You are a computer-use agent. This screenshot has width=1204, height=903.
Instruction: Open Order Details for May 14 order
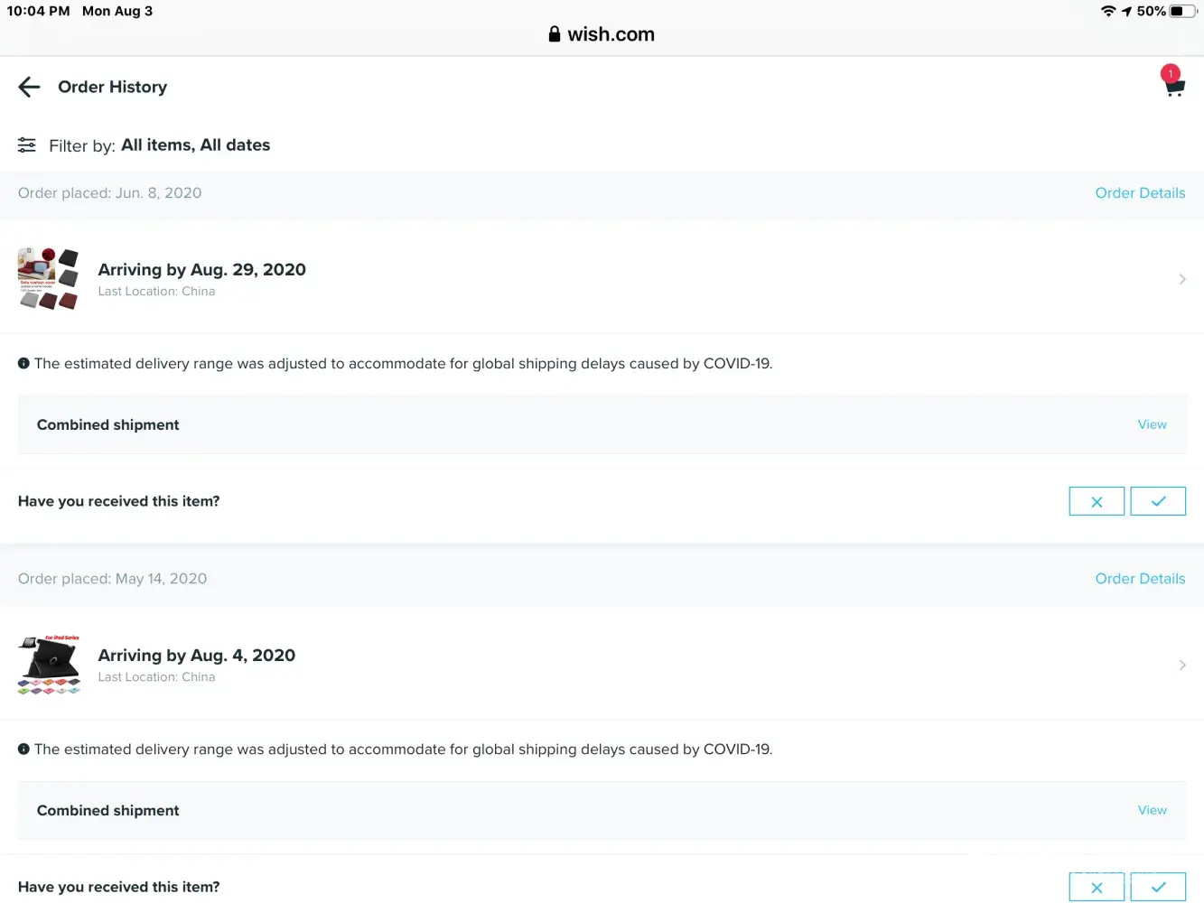coord(1140,579)
